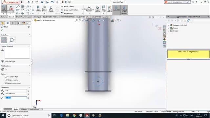Click the Trim Entities tool
This screenshot has width=210, height=118.
pyautogui.click(x=38, y=9)
